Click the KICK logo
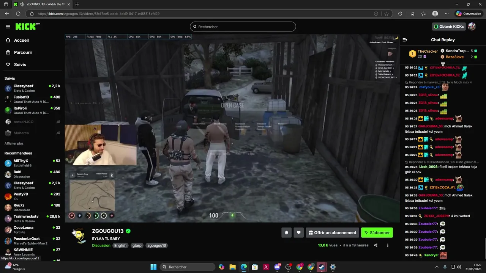This screenshot has width=486, height=273. (27, 27)
